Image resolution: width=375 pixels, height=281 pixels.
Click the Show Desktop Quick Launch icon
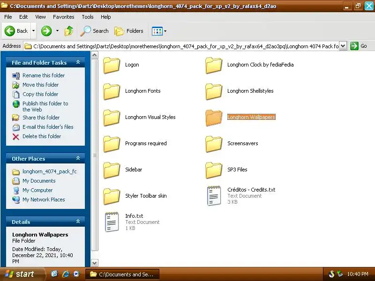54,274
